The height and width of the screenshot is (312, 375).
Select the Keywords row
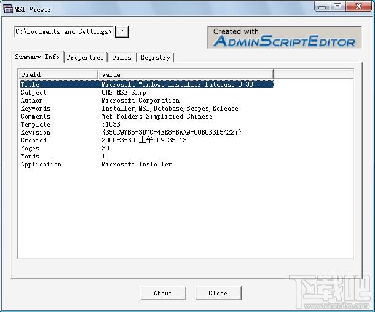[x=146, y=109]
